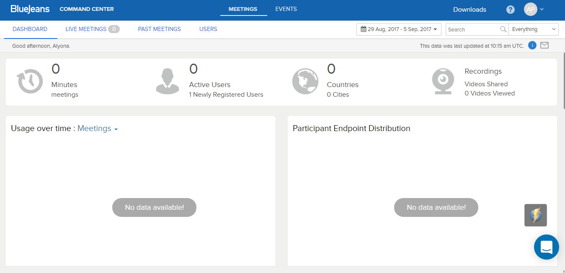
Task: Open the Past Meetings tab
Action: point(160,29)
